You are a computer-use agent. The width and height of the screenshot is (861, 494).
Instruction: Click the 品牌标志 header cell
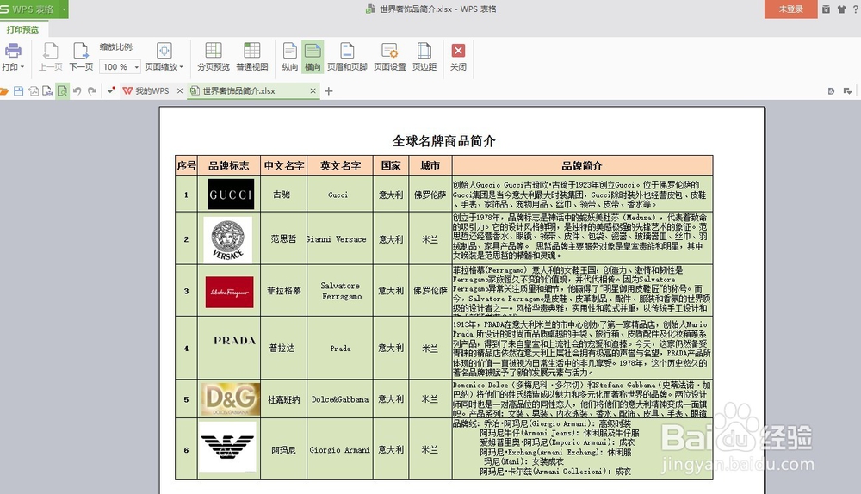229,166
